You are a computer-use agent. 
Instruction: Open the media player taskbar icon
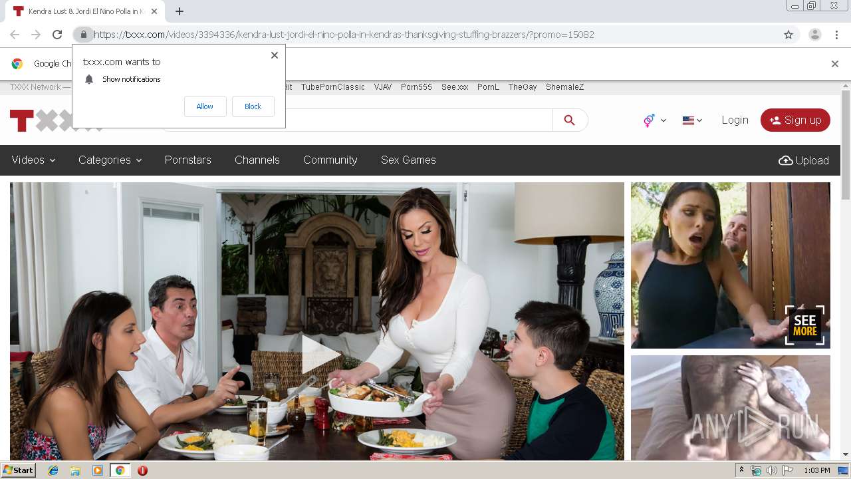click(x=98, y=470)
